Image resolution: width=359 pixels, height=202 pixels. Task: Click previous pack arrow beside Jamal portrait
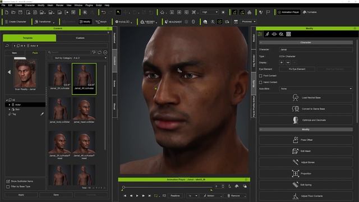(x=9, y=72)
